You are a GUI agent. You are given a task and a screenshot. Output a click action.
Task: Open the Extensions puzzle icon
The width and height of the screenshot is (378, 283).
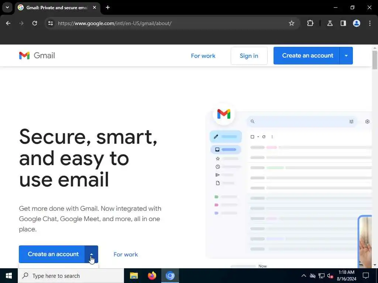point(310,23)
